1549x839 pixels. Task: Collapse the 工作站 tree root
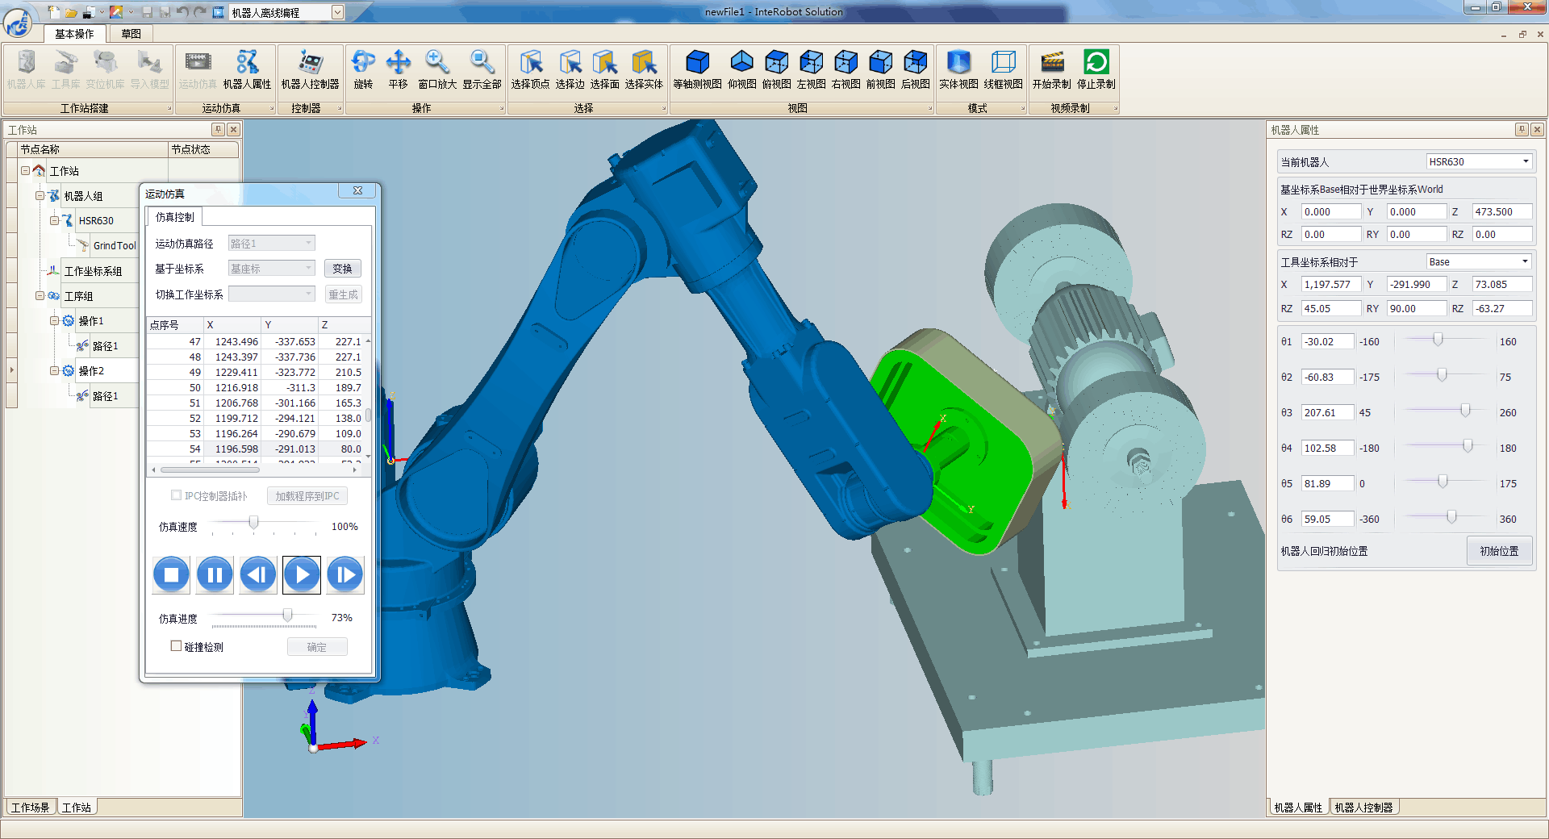tap(25, 170)
